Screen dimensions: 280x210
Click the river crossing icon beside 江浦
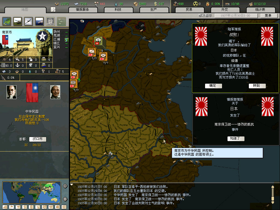(x=67, y=39)
